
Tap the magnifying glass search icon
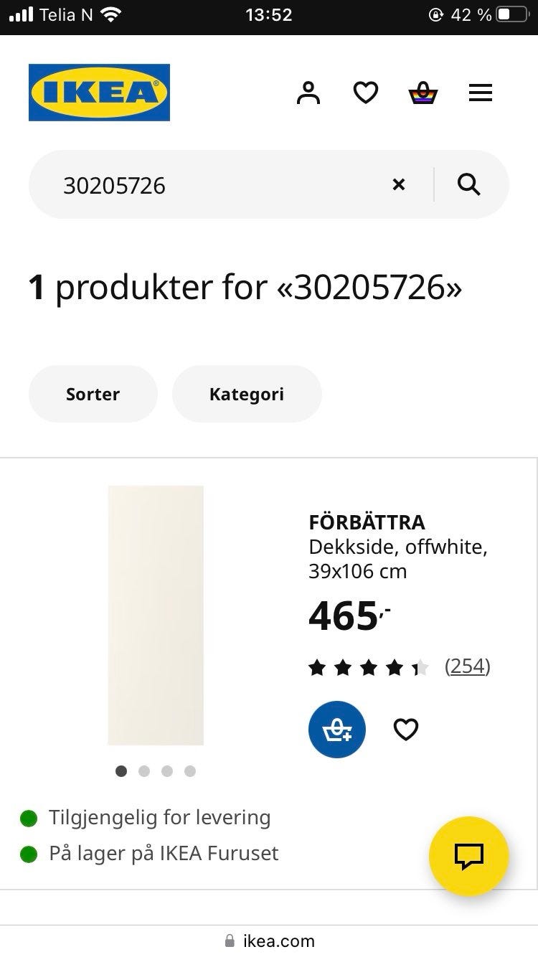coord(469,184)
